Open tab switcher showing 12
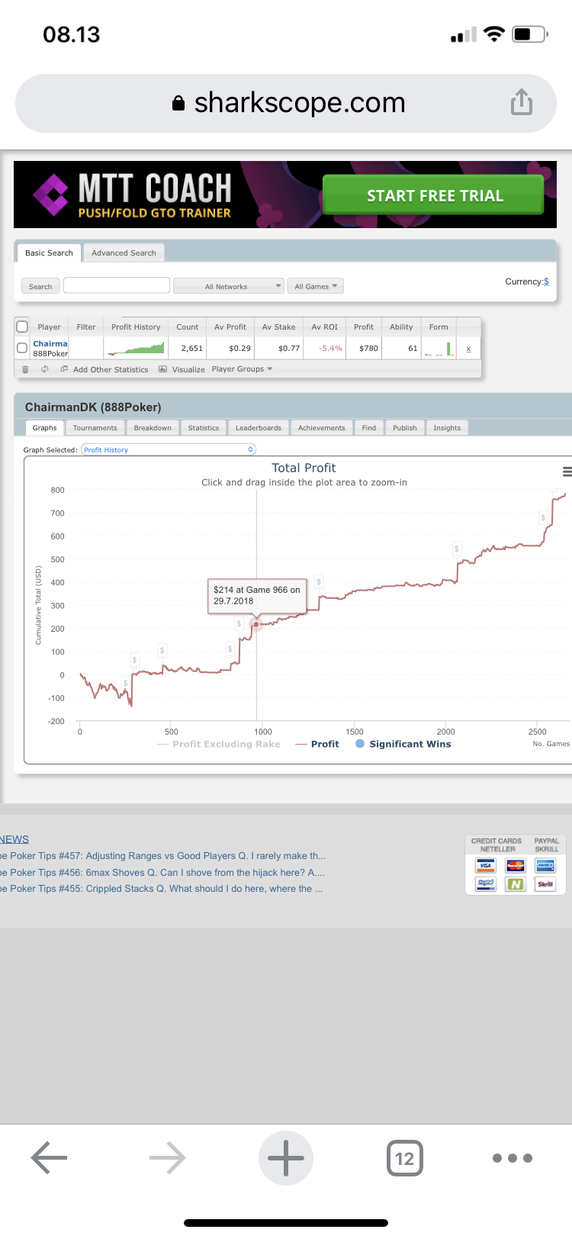Image resolution: width=572 pixels, height=1239 pixels. [x=404, y=1158]
